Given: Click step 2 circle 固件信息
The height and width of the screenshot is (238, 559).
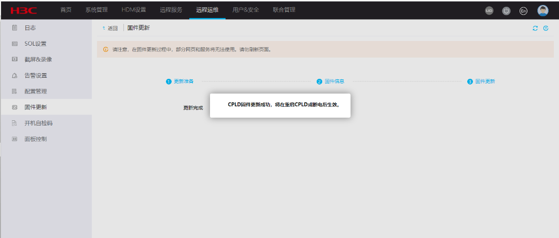Looking at the screenshot, I should [319, 81].
